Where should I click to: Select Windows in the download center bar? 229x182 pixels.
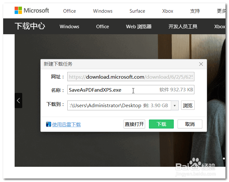tap(69, 27)
